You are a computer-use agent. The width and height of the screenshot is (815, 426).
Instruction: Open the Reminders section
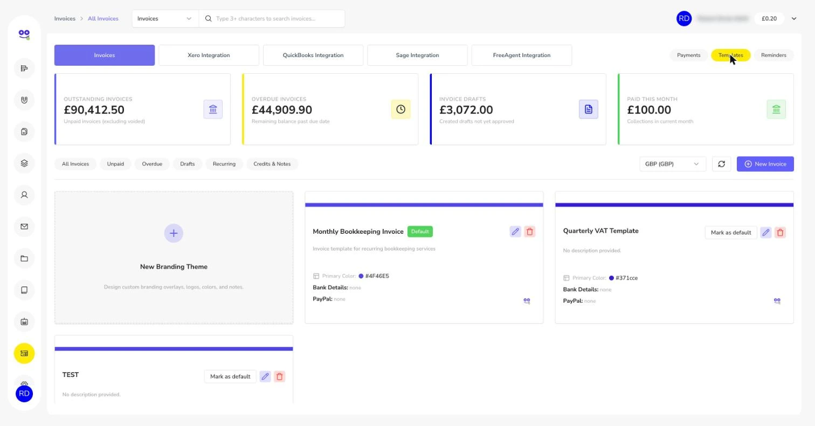click(773, 55)
